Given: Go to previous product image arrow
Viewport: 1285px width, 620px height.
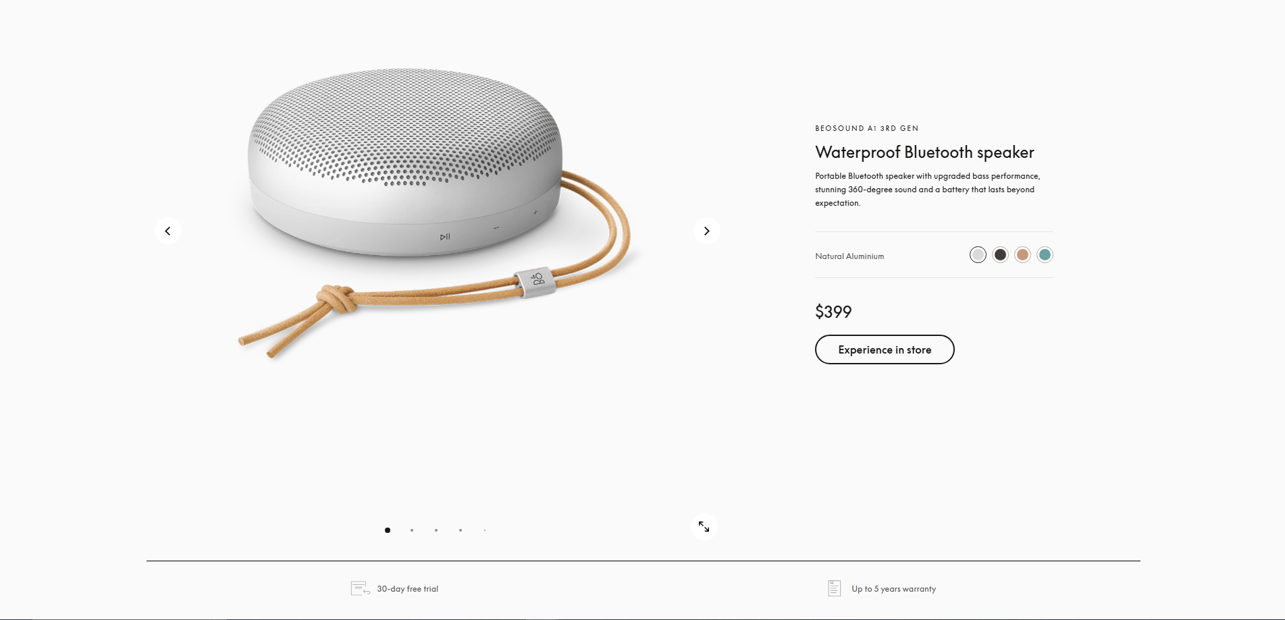Looking at the screenshot, I should click(167, 231).
